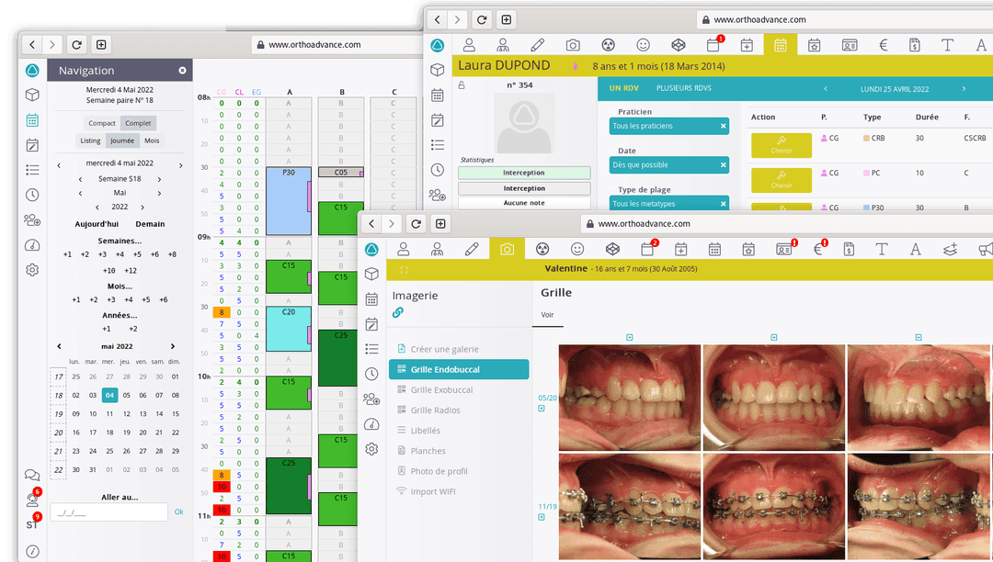Image resolution: width=993 pixels, height=562 pixels.
Task: Open dropdown above first photo column
Action: pyautogui.click(x=630, y=338)
